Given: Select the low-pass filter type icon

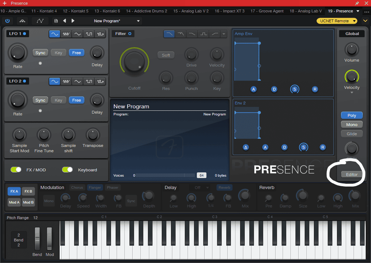Looking at the screenshot, I should [x=169, y=34].
